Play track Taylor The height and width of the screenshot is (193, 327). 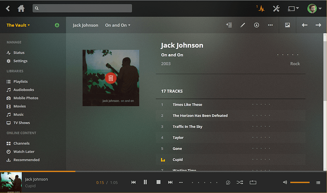178,137
